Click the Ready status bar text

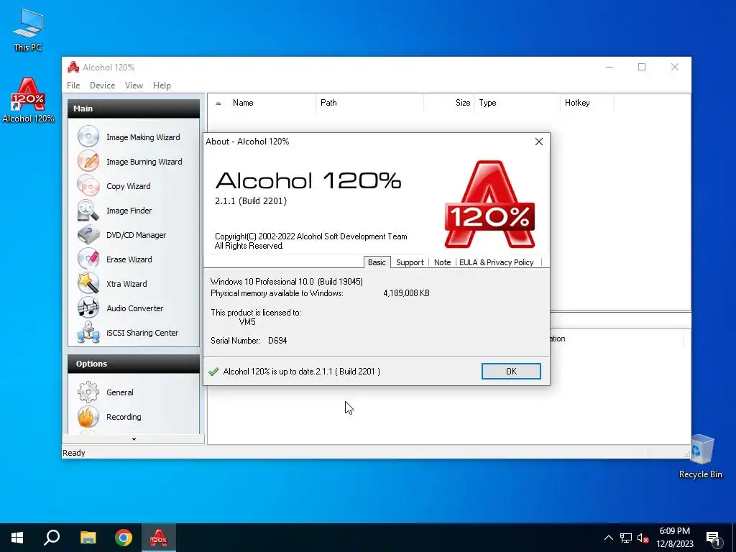[x=74, y=453]
